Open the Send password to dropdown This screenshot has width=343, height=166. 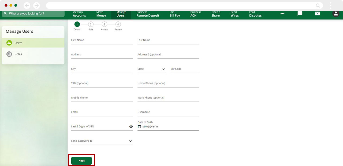pyautogui.click(x=131, y=141)
